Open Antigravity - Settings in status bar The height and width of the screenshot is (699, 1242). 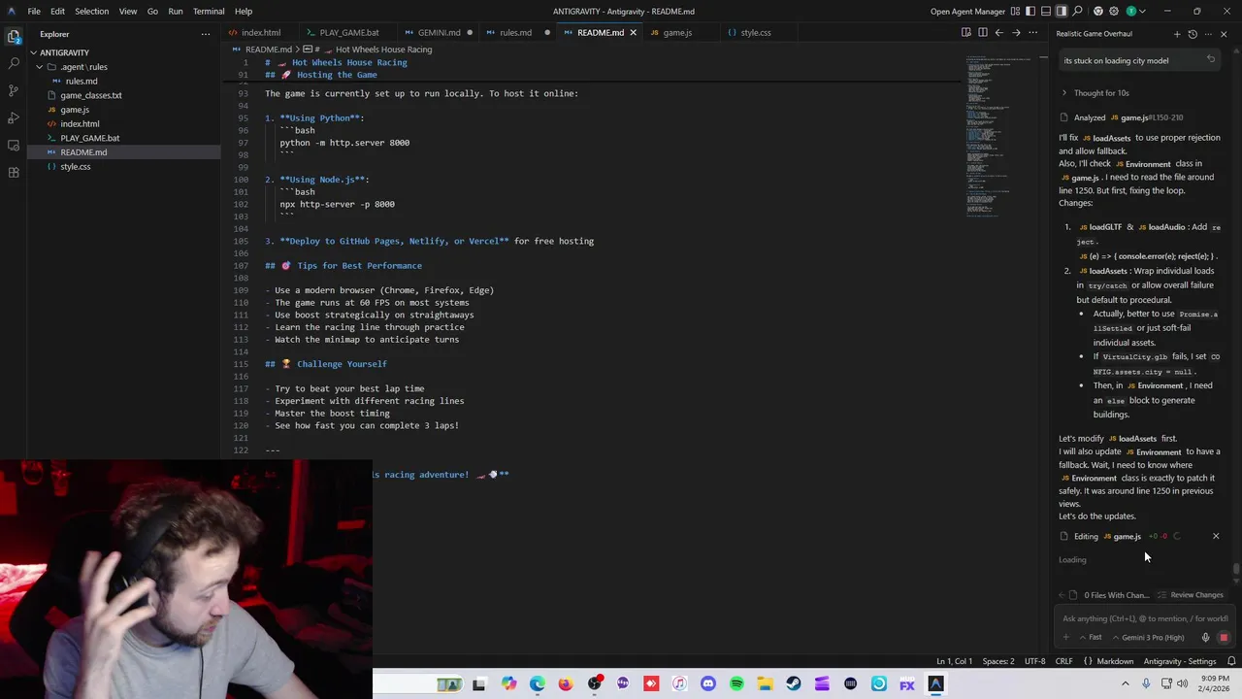coord(1179,661)
